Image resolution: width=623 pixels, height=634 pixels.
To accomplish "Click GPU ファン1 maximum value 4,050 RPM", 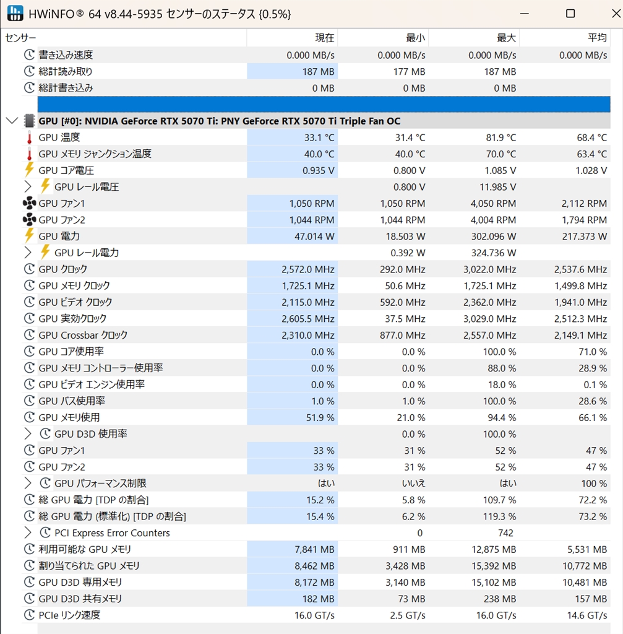I will [x=493, y=203].
